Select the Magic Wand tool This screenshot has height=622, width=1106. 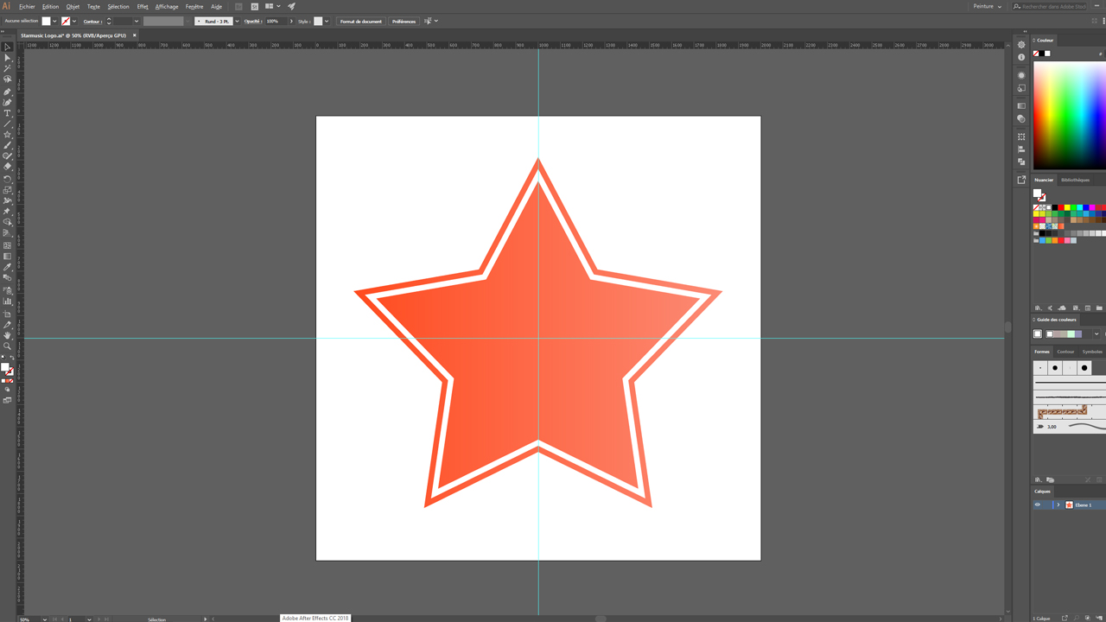[x=8, y=68]
